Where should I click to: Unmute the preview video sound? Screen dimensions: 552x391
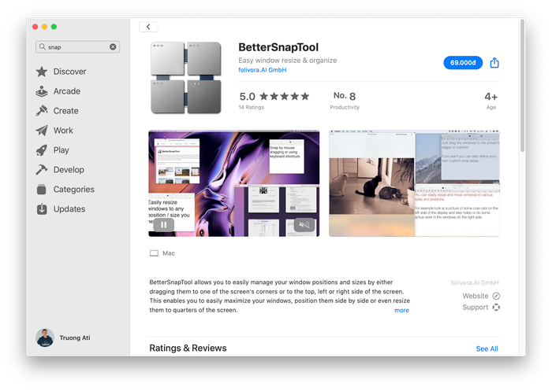(304, 225)
